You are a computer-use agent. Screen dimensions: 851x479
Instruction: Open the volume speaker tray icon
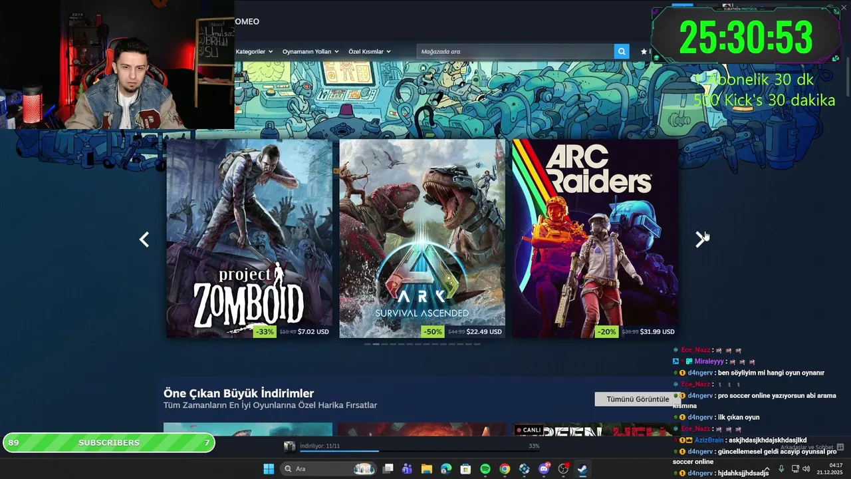[806, 469]
